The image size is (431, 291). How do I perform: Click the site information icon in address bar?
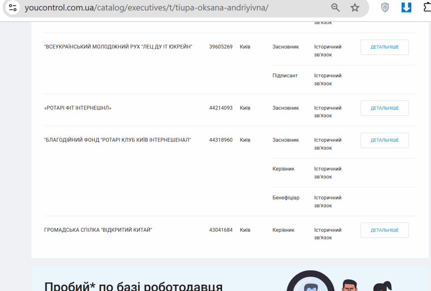[x=13, y=8]
